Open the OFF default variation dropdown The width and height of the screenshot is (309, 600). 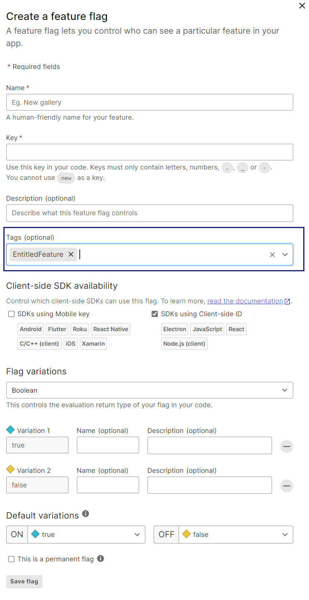(x=235, y=534)
